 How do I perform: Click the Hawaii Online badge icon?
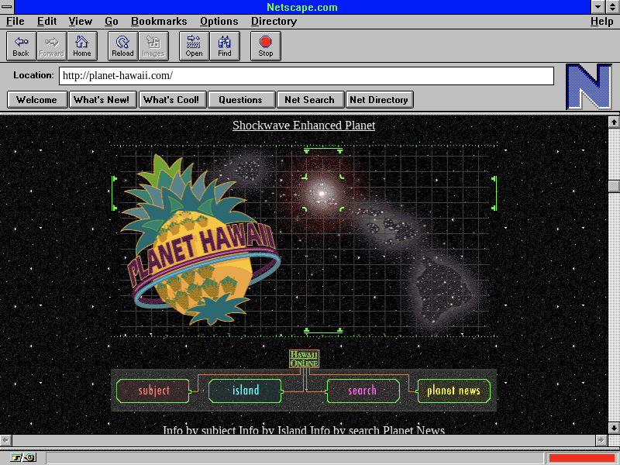pos(304,359)
